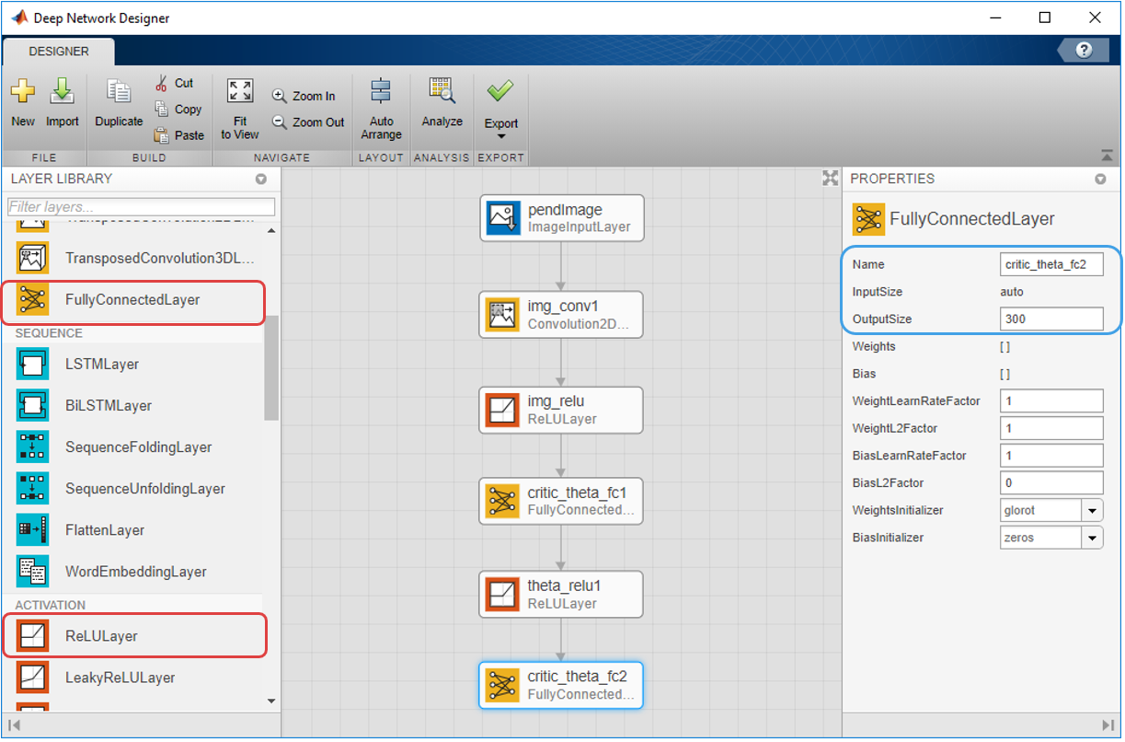Click Fit to View icon

point(240,90)
